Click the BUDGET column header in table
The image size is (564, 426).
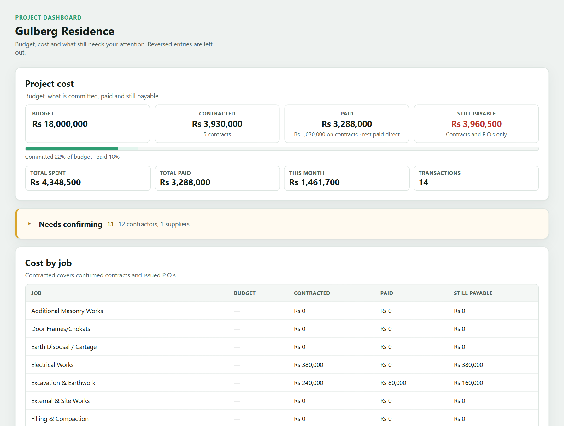pos(244,293)
